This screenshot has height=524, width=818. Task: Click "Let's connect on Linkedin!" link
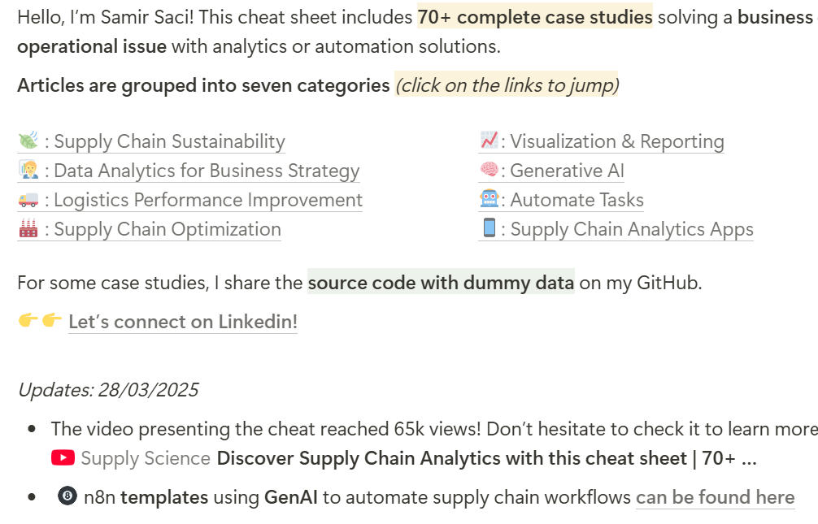click(x=183, y=322)
